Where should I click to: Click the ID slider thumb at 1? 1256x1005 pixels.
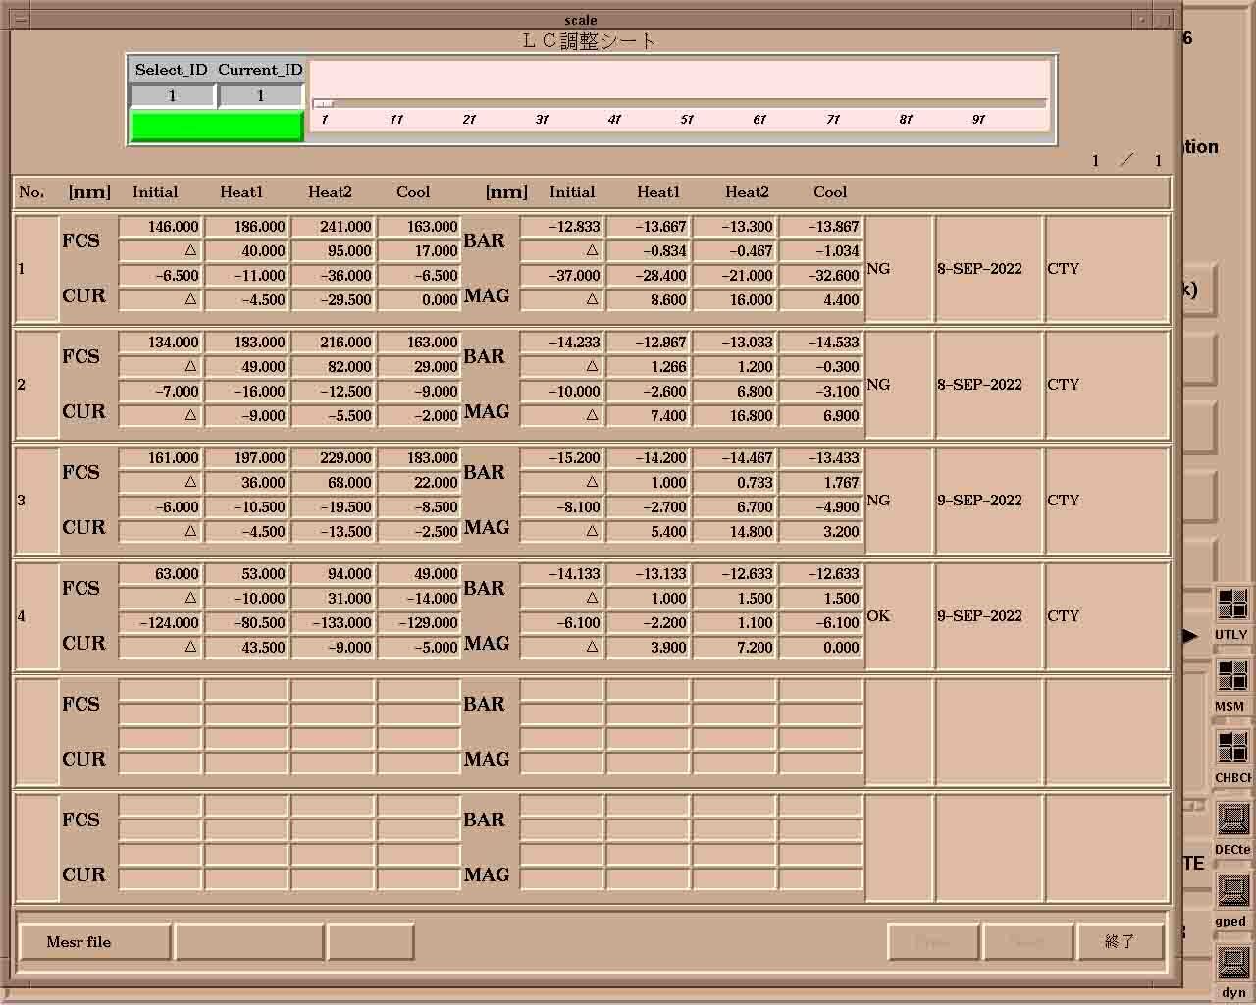pos(323,103)
